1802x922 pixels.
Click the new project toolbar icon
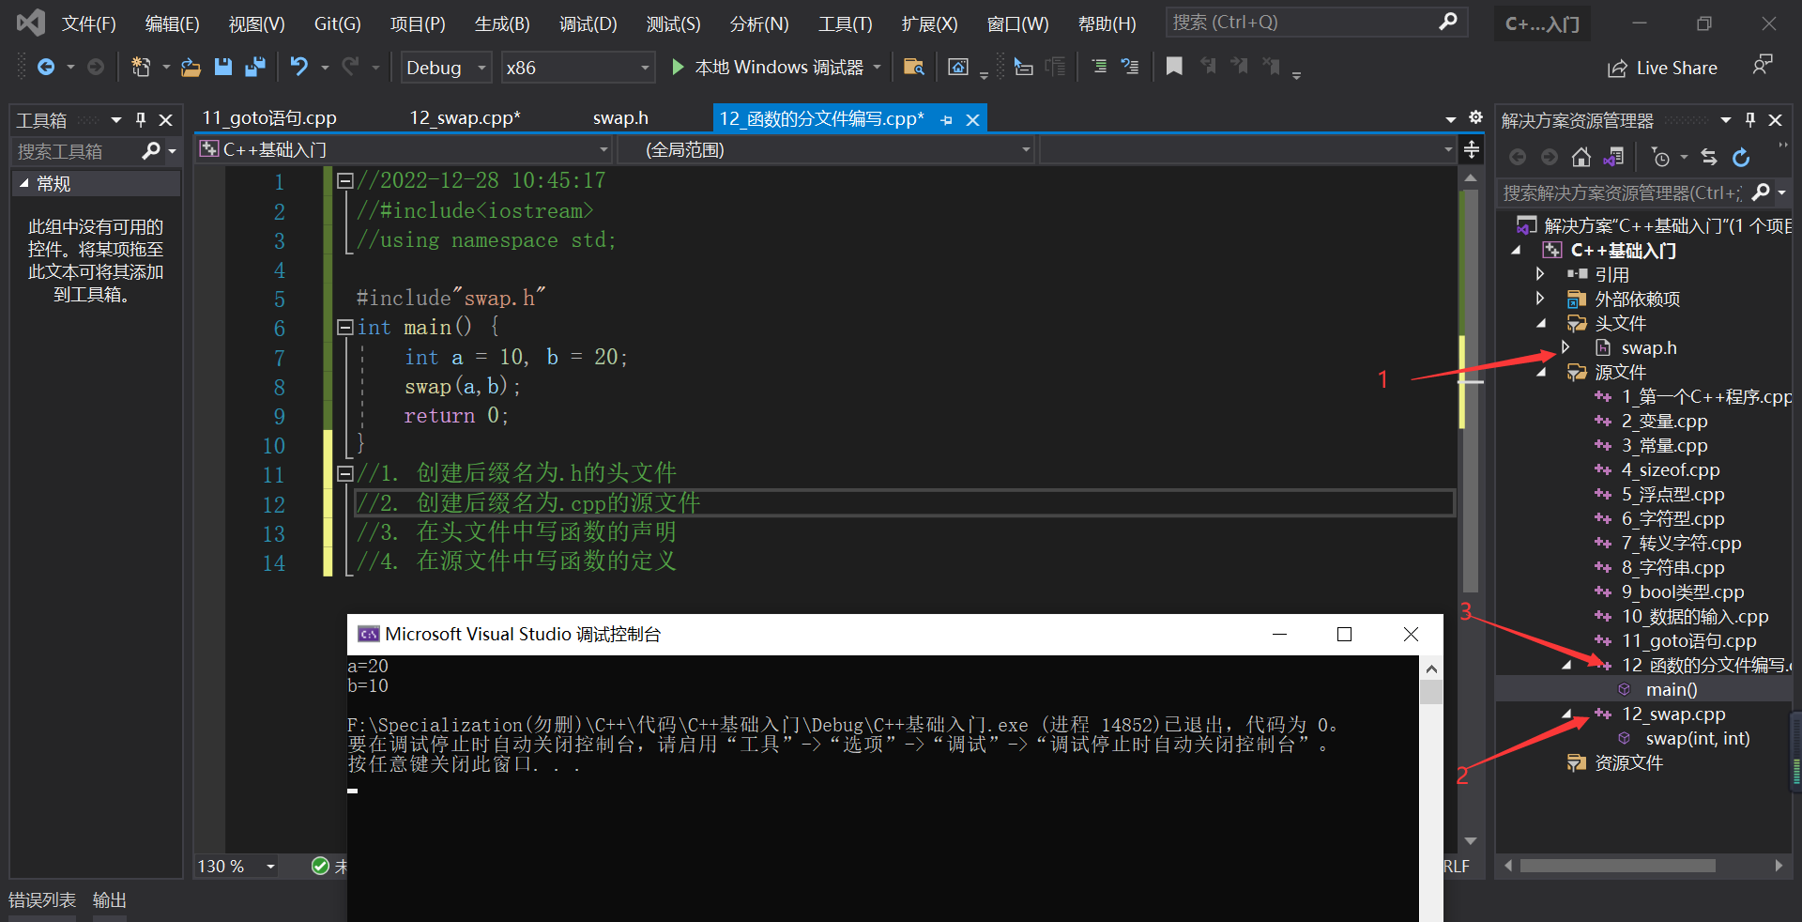141,67
